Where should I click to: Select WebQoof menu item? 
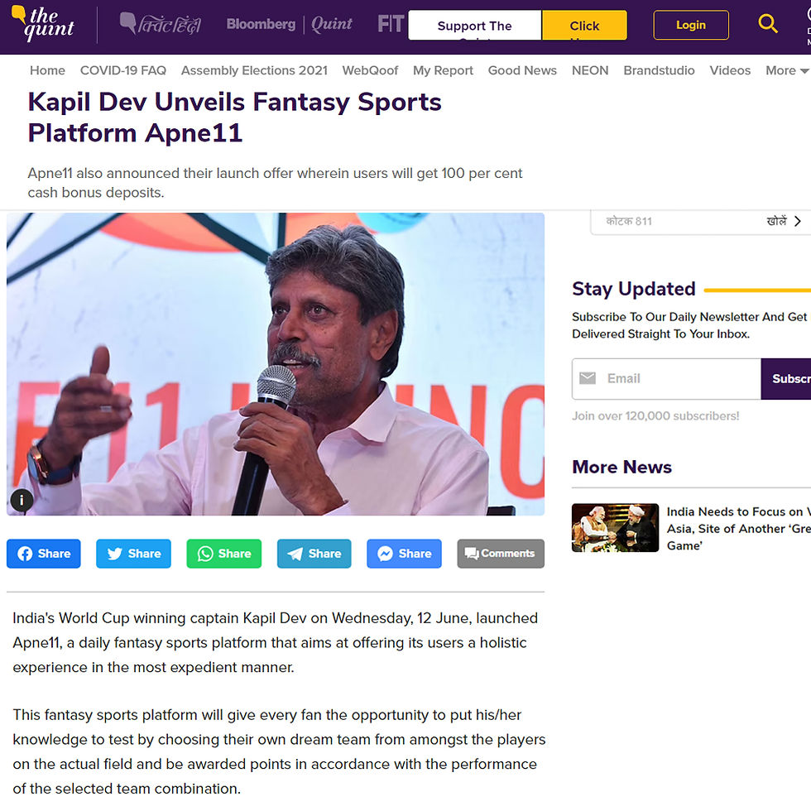[x=370, y=70]
